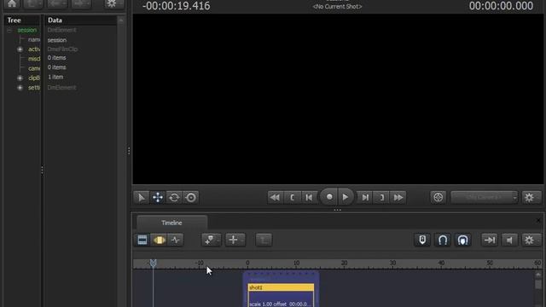
Task: Click the 00:00:00.000 time display at right
Action: (x=501, y=6)
